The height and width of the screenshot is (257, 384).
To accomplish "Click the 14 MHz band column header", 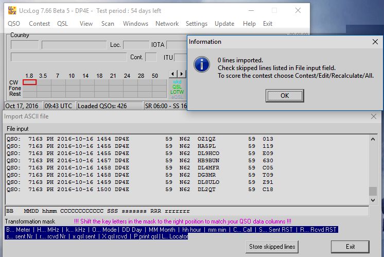I will 85,76.
